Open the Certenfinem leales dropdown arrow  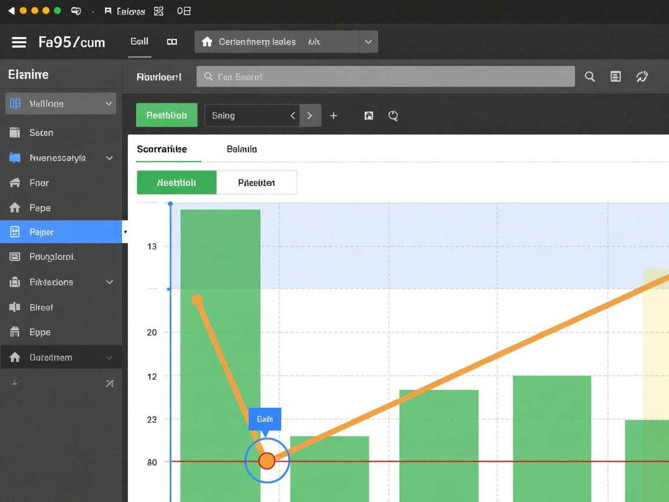(368, 42)
